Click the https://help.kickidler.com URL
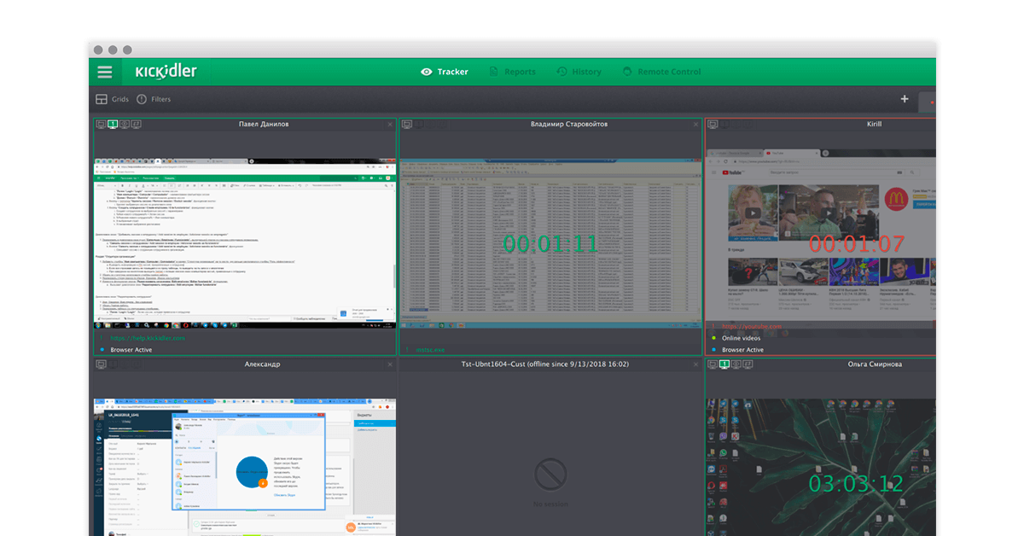This screenshot has width=1024, height=536. [147, 338]
